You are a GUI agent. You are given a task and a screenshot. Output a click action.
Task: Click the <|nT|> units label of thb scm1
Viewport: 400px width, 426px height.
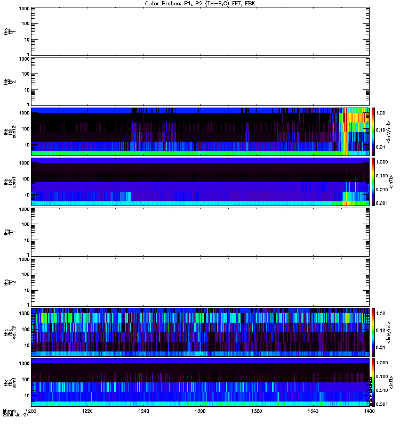[391, 182]
